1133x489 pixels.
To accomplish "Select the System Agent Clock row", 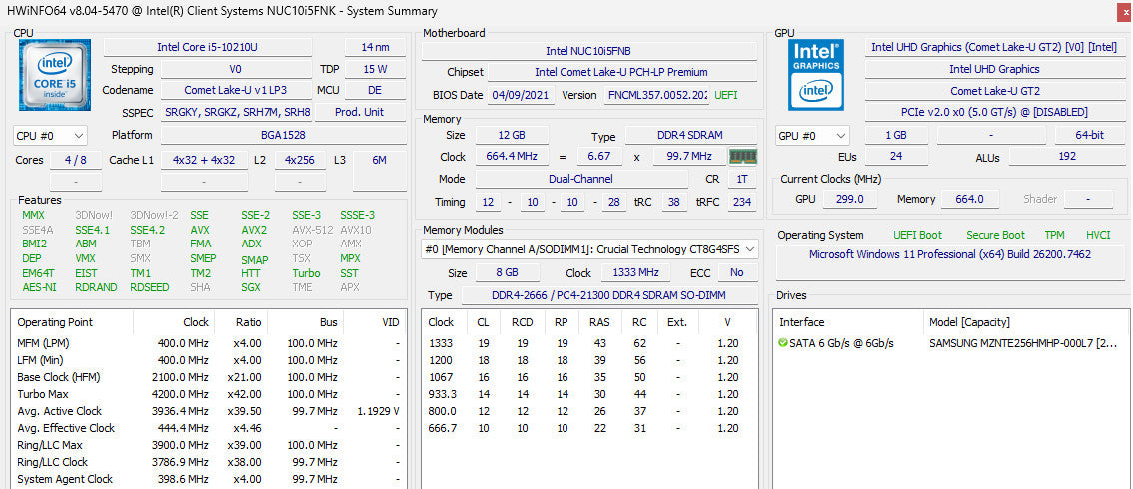I will pos(208,479).
